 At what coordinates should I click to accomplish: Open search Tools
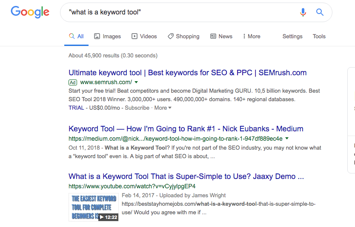pos(319,37)
